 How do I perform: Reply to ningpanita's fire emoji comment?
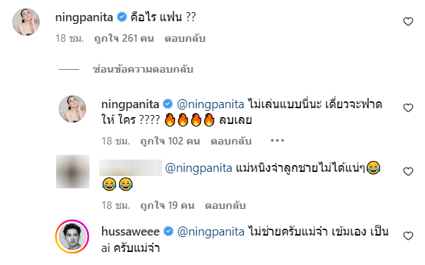point(231,141)
